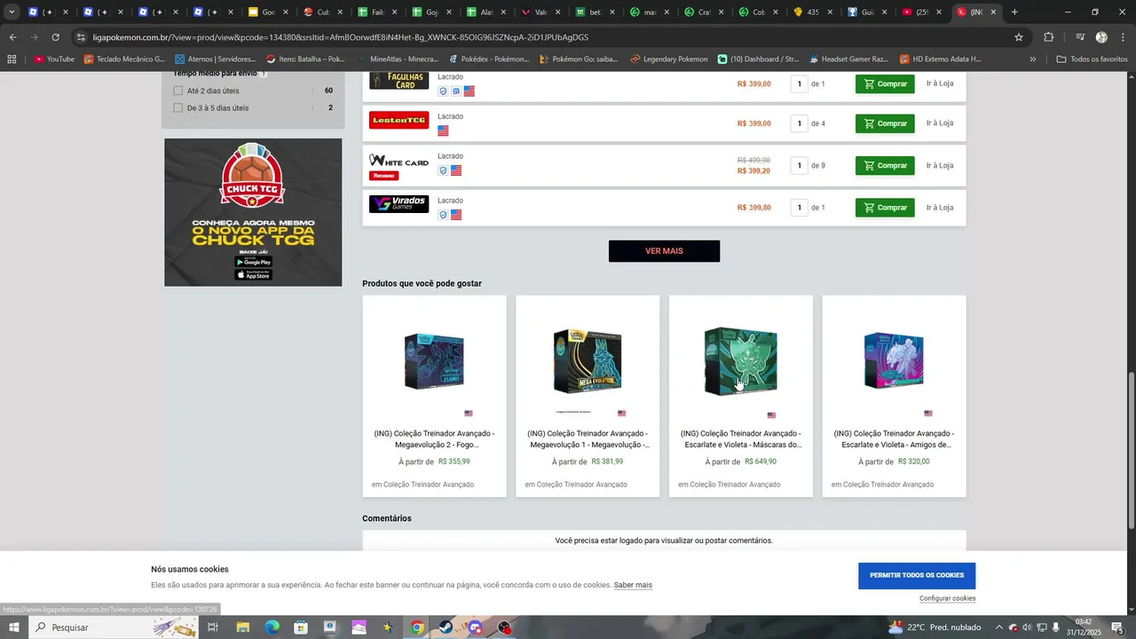This screenshot has height=639, width=1136.
Task: Check the De 3 a 5 dias úteis filter
Action: tap(178, 108)
